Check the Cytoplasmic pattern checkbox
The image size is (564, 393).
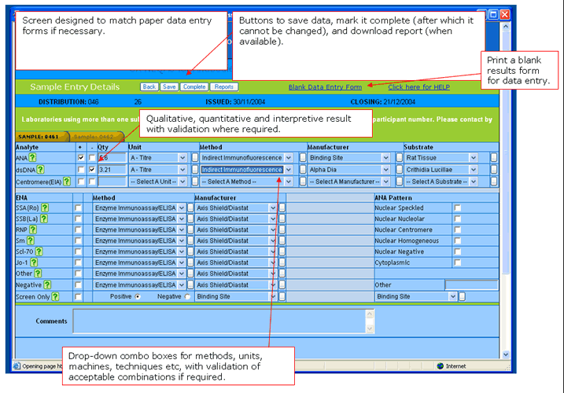tap(457, 263)
